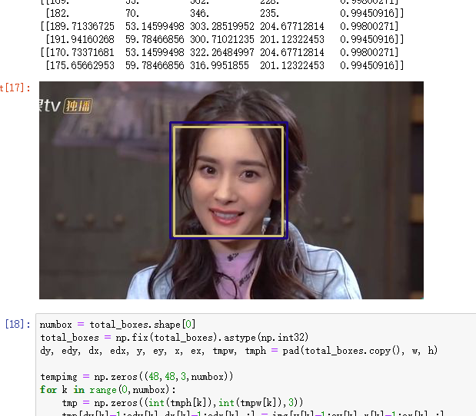476x416 pixels.
Task: Click the output image of the detected face
Action: (231, 190)
